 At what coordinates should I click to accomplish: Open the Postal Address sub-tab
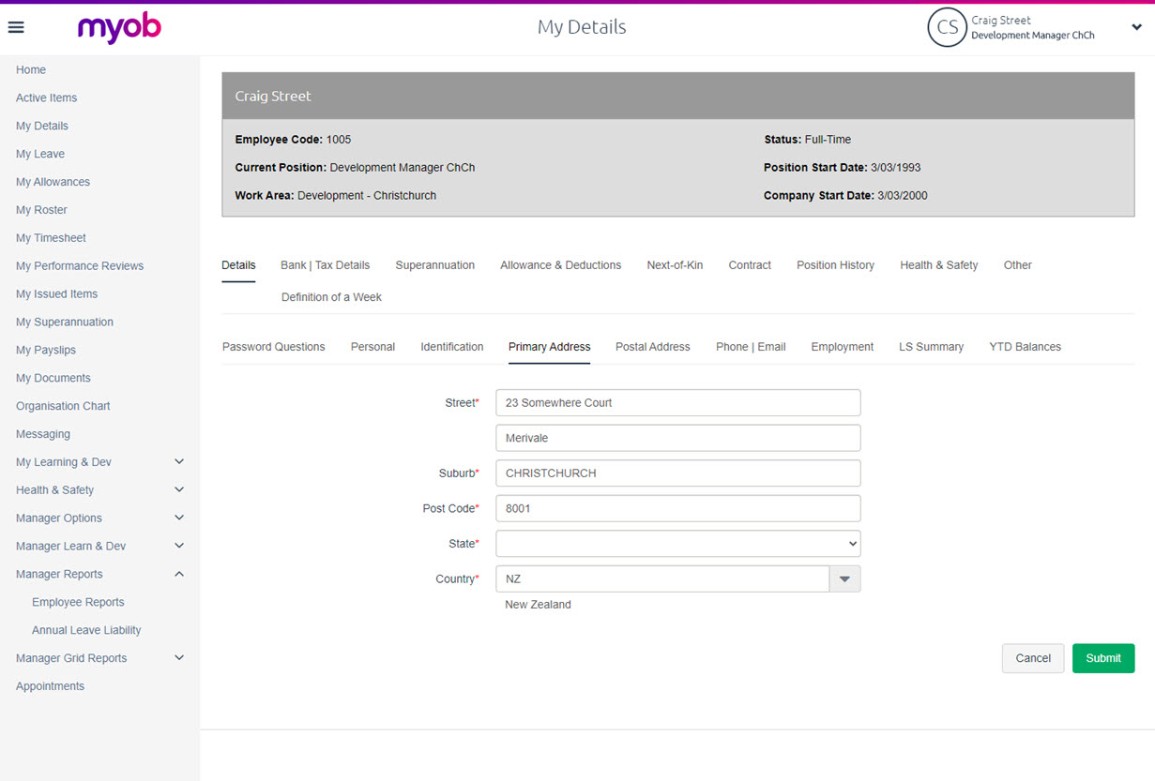(x=652, y=347)
